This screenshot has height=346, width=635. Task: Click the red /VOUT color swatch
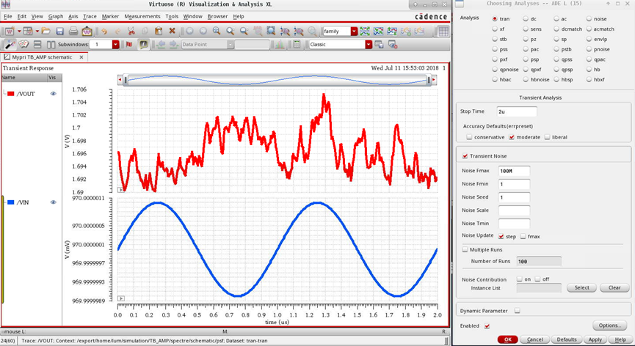point(11,94)
